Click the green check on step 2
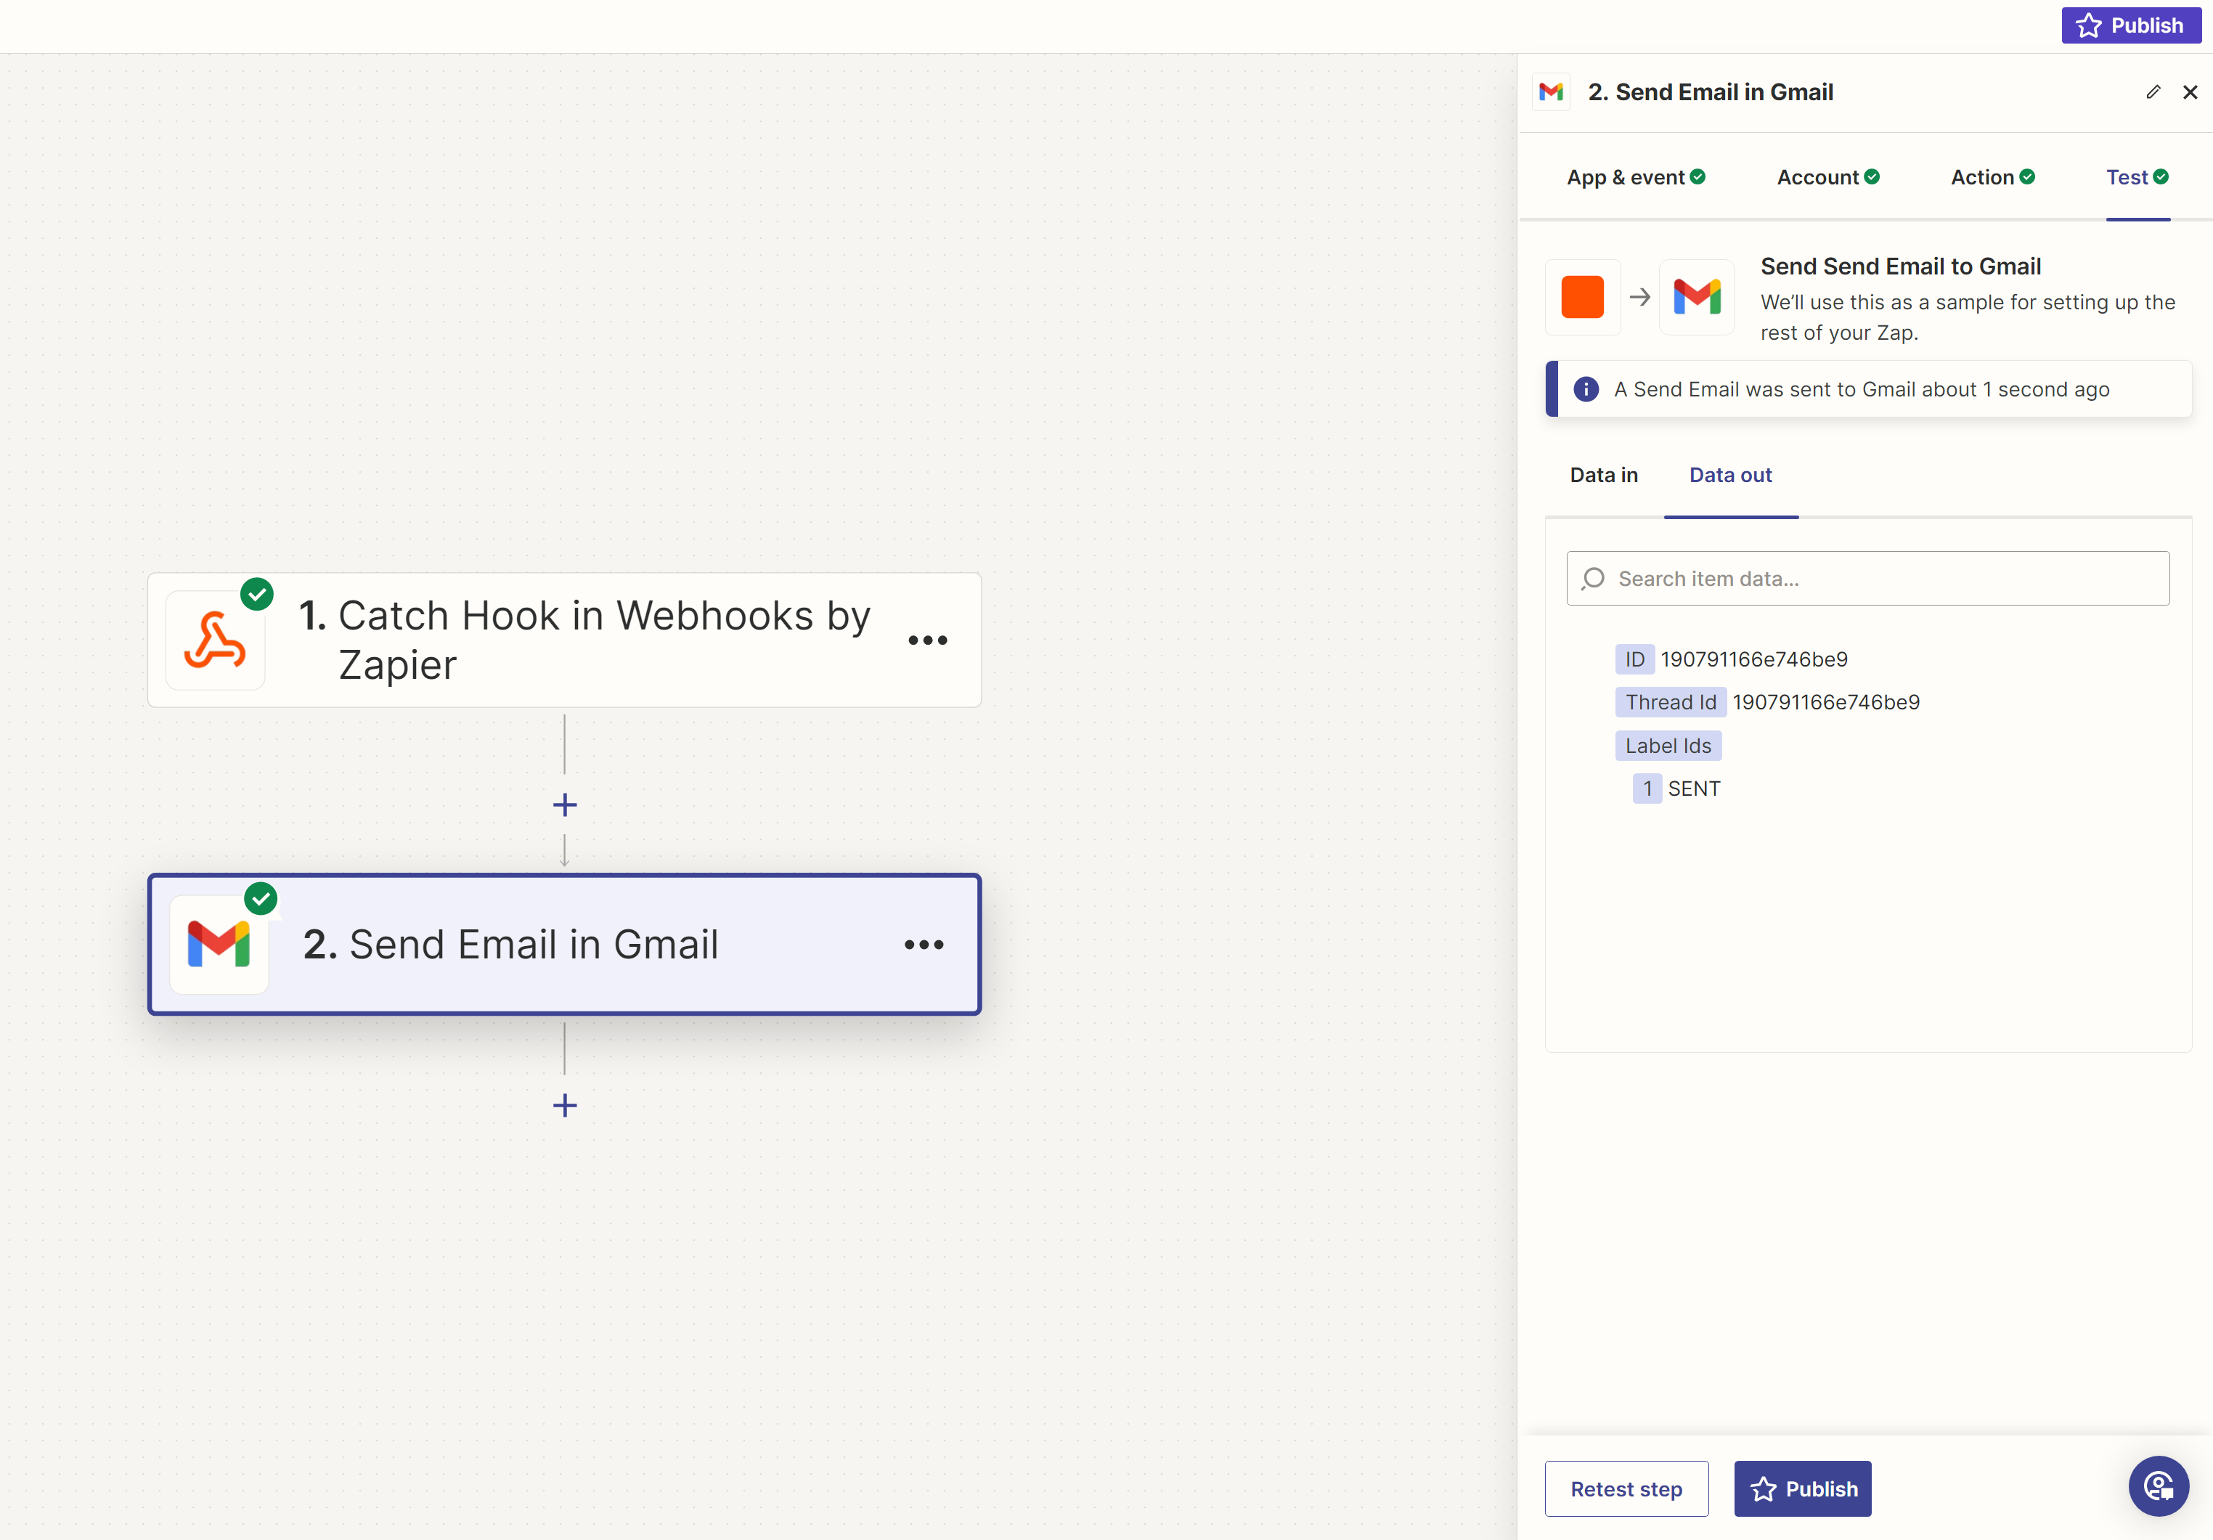The width and height of the screenshot is (2213, 1540). point(260,899)
